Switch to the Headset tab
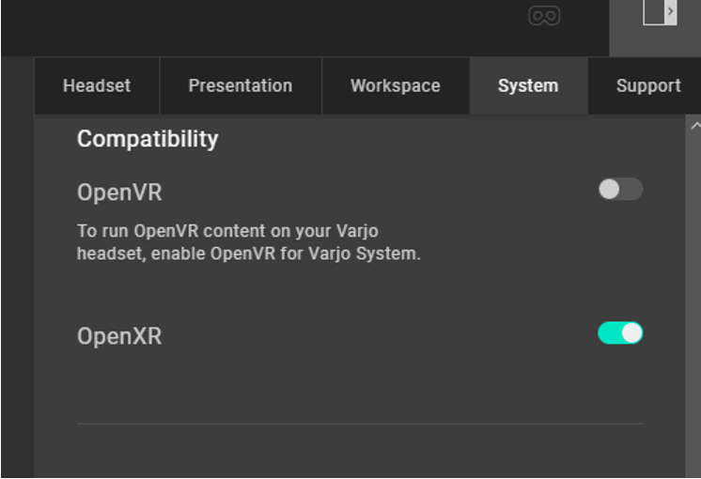Viewport: 701px width, 479px height. 97,85
